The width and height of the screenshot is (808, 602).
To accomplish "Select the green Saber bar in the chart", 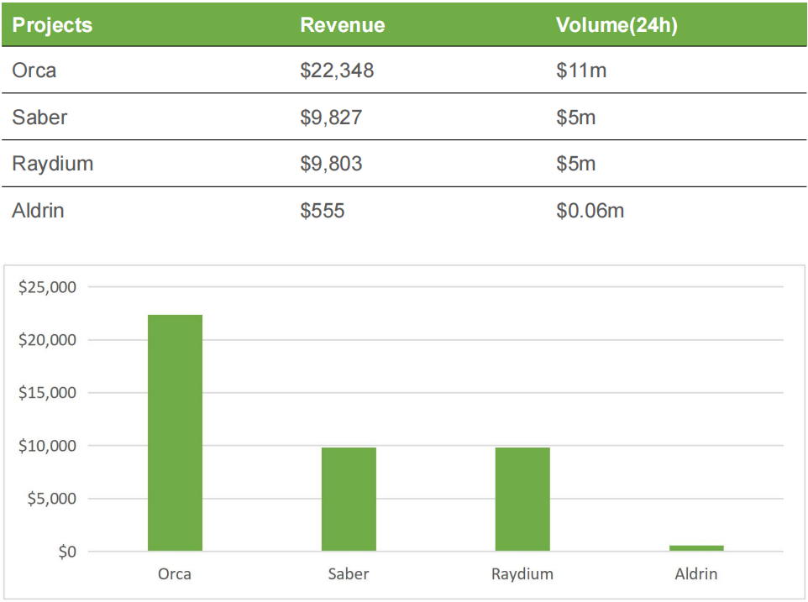I will (349, 500).
